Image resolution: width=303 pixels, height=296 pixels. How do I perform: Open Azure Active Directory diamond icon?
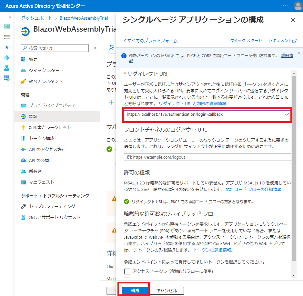tap(7, 57)
